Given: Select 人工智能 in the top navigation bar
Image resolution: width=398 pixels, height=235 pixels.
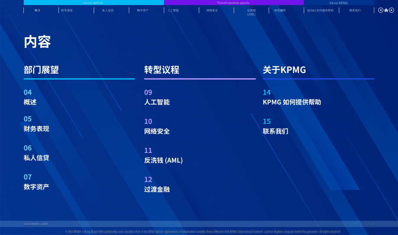Looking at the screenshot, I should (x=173, y=10).
